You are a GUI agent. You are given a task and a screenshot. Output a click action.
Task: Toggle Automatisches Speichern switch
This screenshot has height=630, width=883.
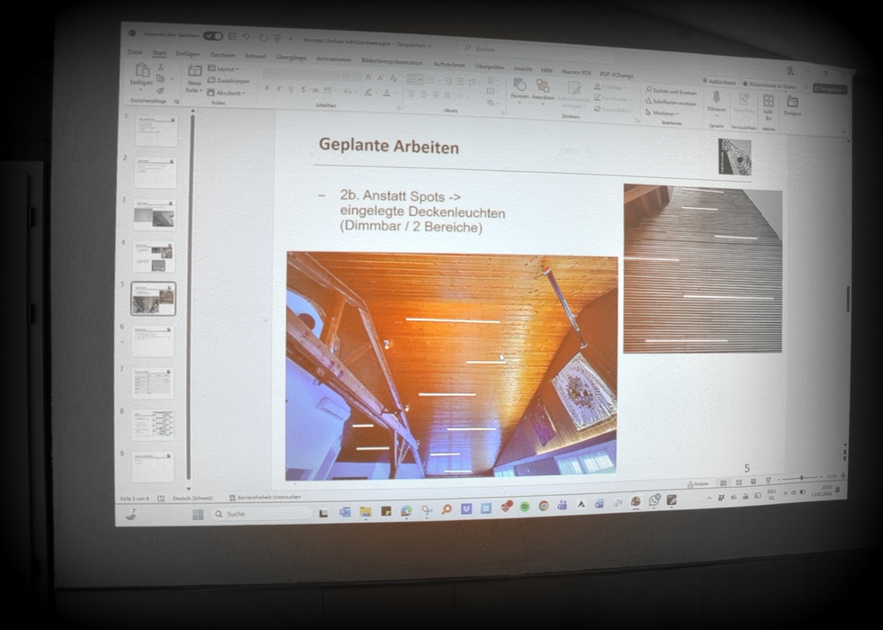[212, 36]
